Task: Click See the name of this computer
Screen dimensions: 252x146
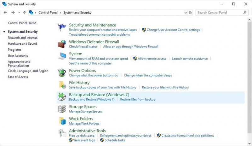Action: click(90, 63)
